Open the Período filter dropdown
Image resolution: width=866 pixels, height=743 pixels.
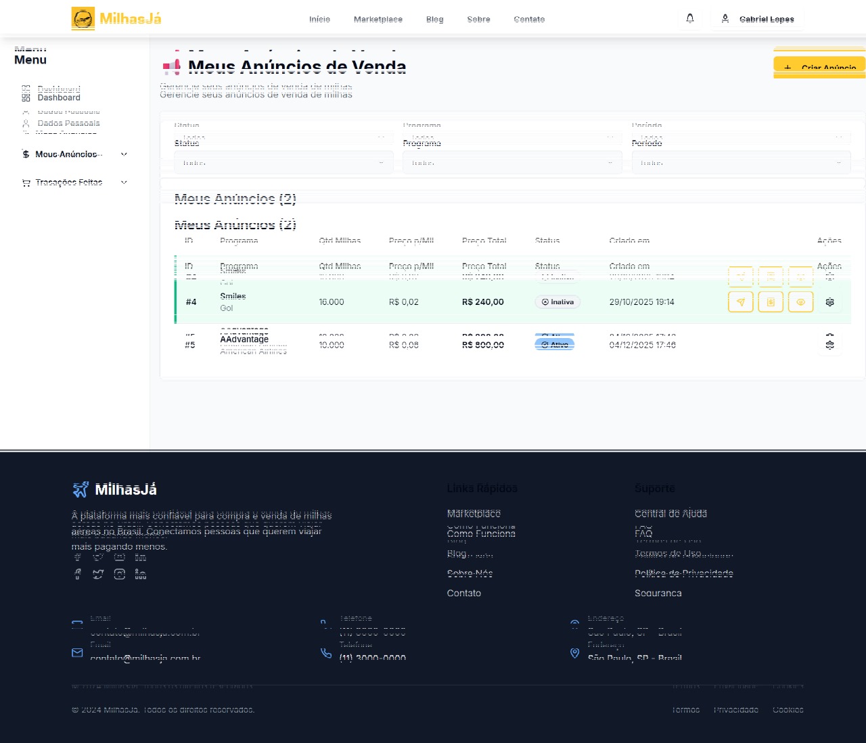click(x=741, y=163)
